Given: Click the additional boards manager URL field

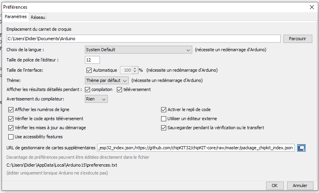Looking at the screenshot, I should pyautogui.click(x=196, y=148).
